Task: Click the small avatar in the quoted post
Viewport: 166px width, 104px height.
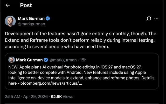Action: coord(12,60)
